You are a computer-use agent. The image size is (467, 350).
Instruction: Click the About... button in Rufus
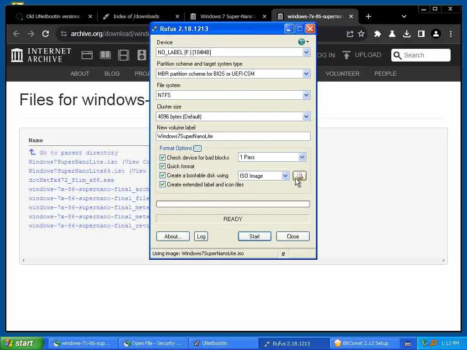tap(173, 237)
